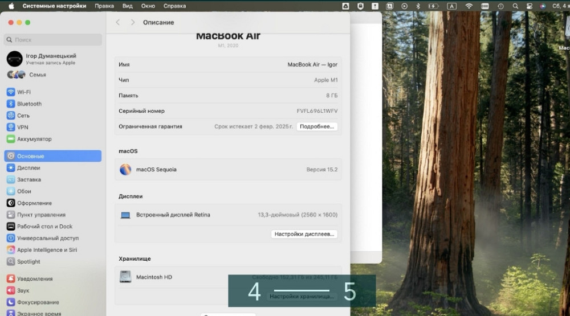
Task: Open Apple account for Ігор Думанецький
Action: pos(51,59)
